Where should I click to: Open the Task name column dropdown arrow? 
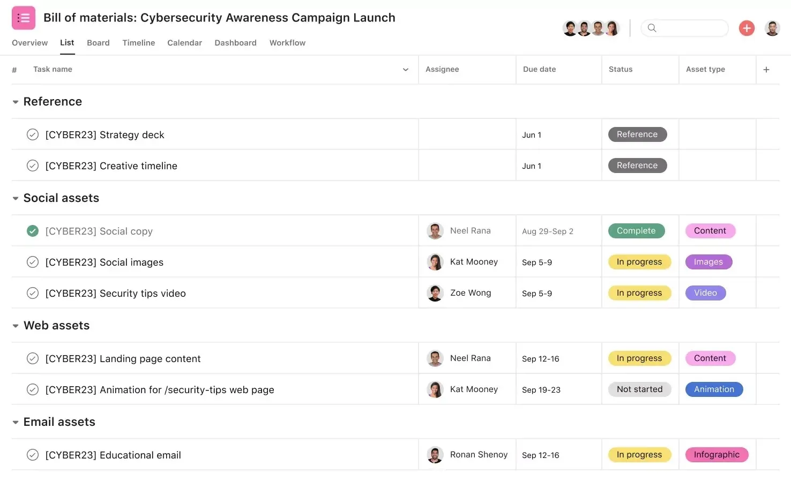click(406, 70)
